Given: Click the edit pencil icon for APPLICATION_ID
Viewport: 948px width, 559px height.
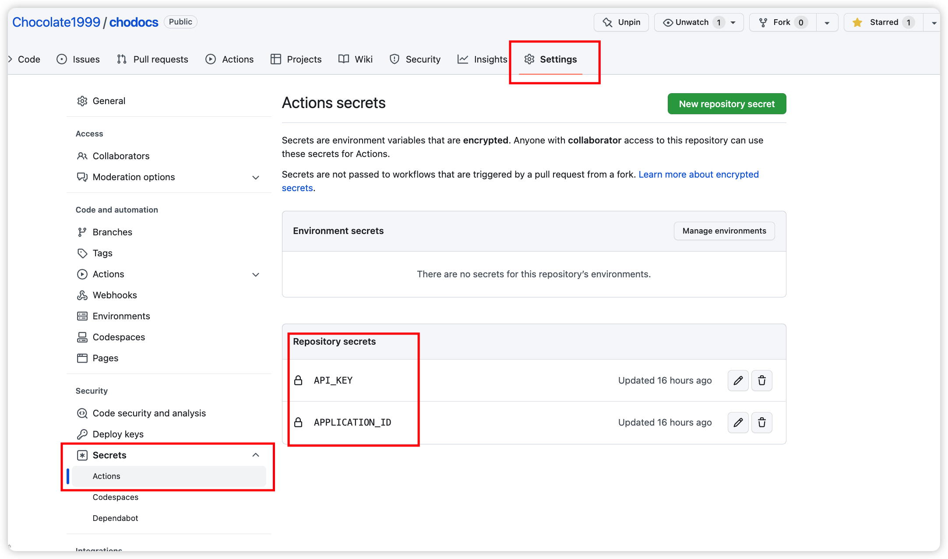Looking at the screenshot, I should (x=738, y=422).
